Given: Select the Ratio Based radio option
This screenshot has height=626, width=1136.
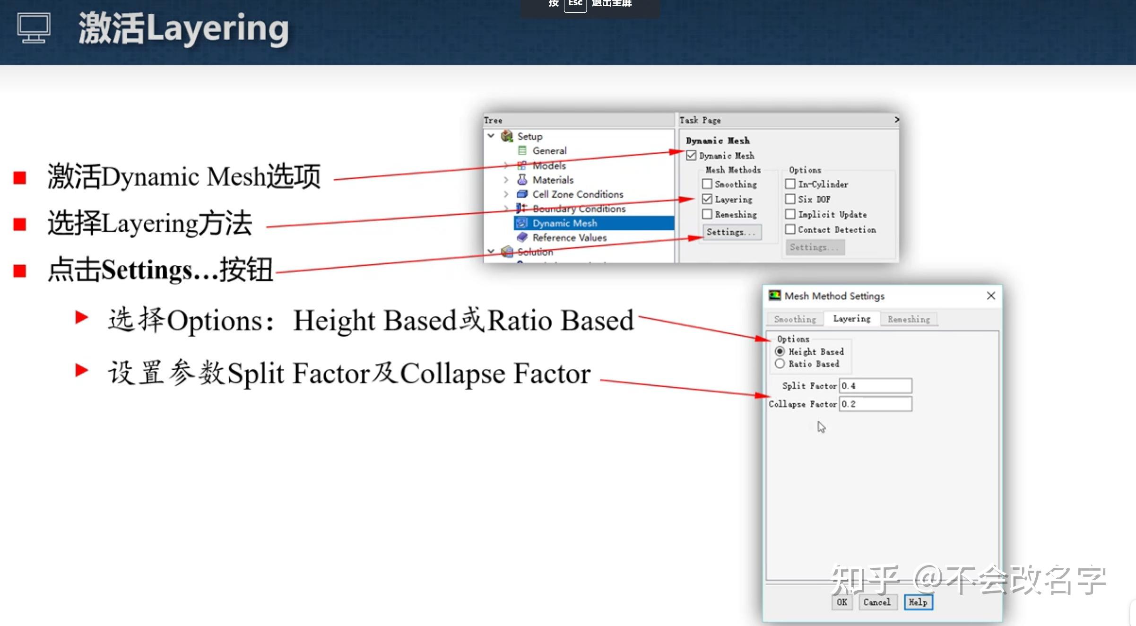Looking at the screenshot, I should click(780, 364).
